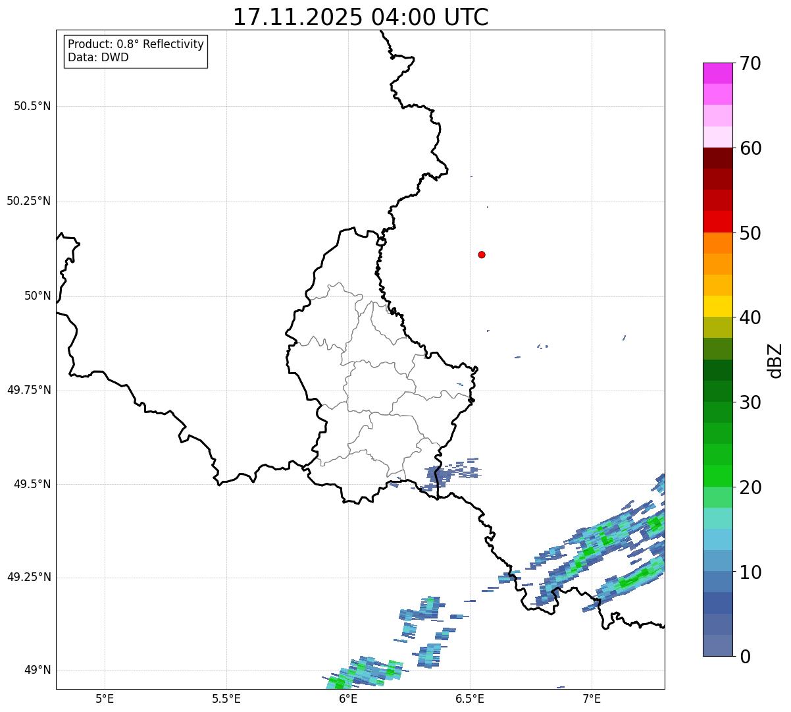This screenshot has height=712, width=791.
Task: Click the 6.5°E longitude label
Action: coord(470,699)
